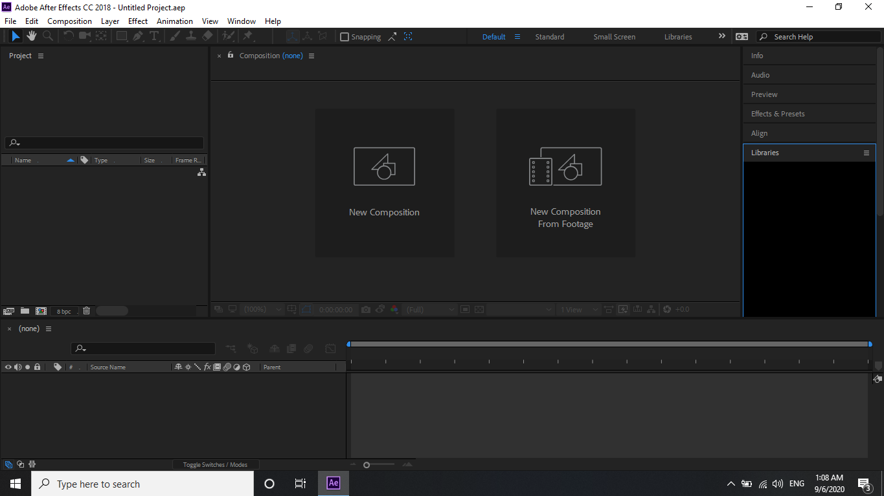
Task: Select the Hand tool in the toolbar
Action: coord(31,36)
